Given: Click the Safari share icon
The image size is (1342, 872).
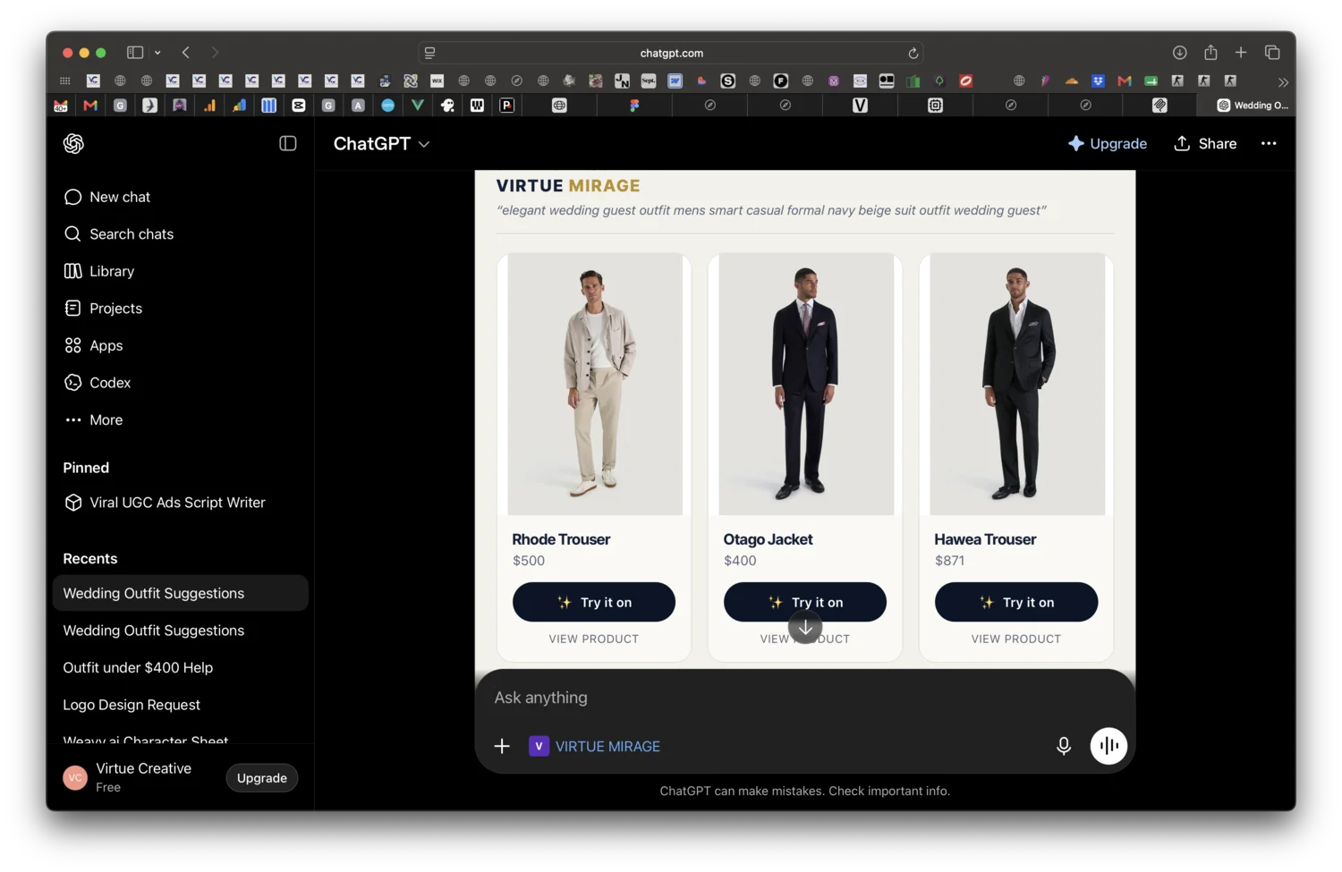Looking at the screenshot, I should [1210, 52].
